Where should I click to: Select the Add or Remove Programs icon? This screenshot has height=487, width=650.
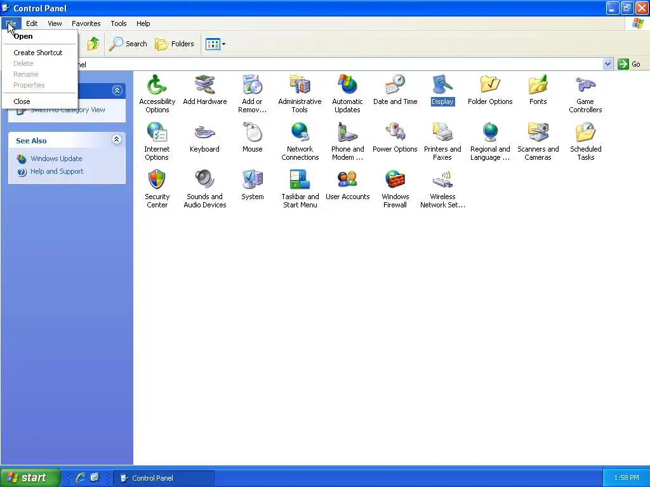tap(252, 94)
